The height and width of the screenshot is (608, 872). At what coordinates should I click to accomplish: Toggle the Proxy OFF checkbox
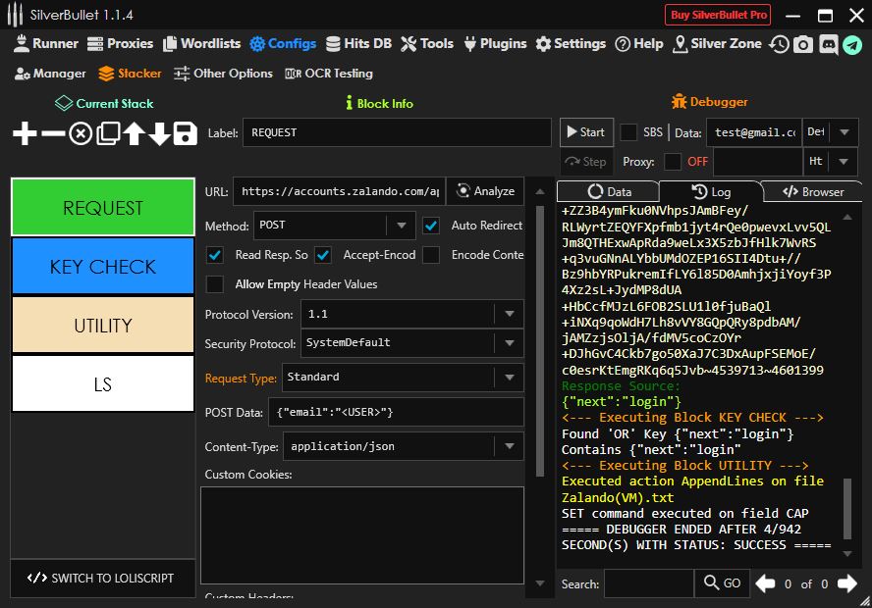(x=673, y=162)
